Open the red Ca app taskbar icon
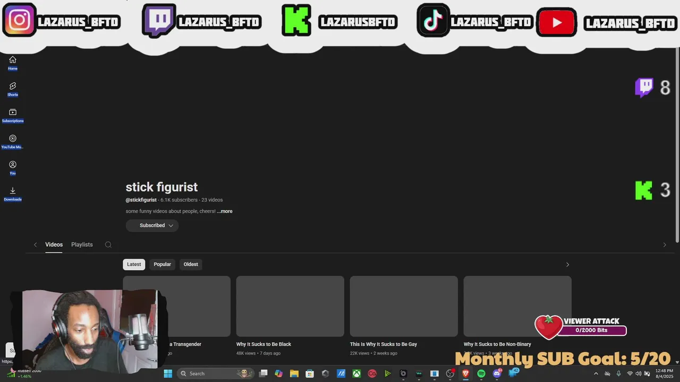Screen dimensions: 680x382 point(372,374)
